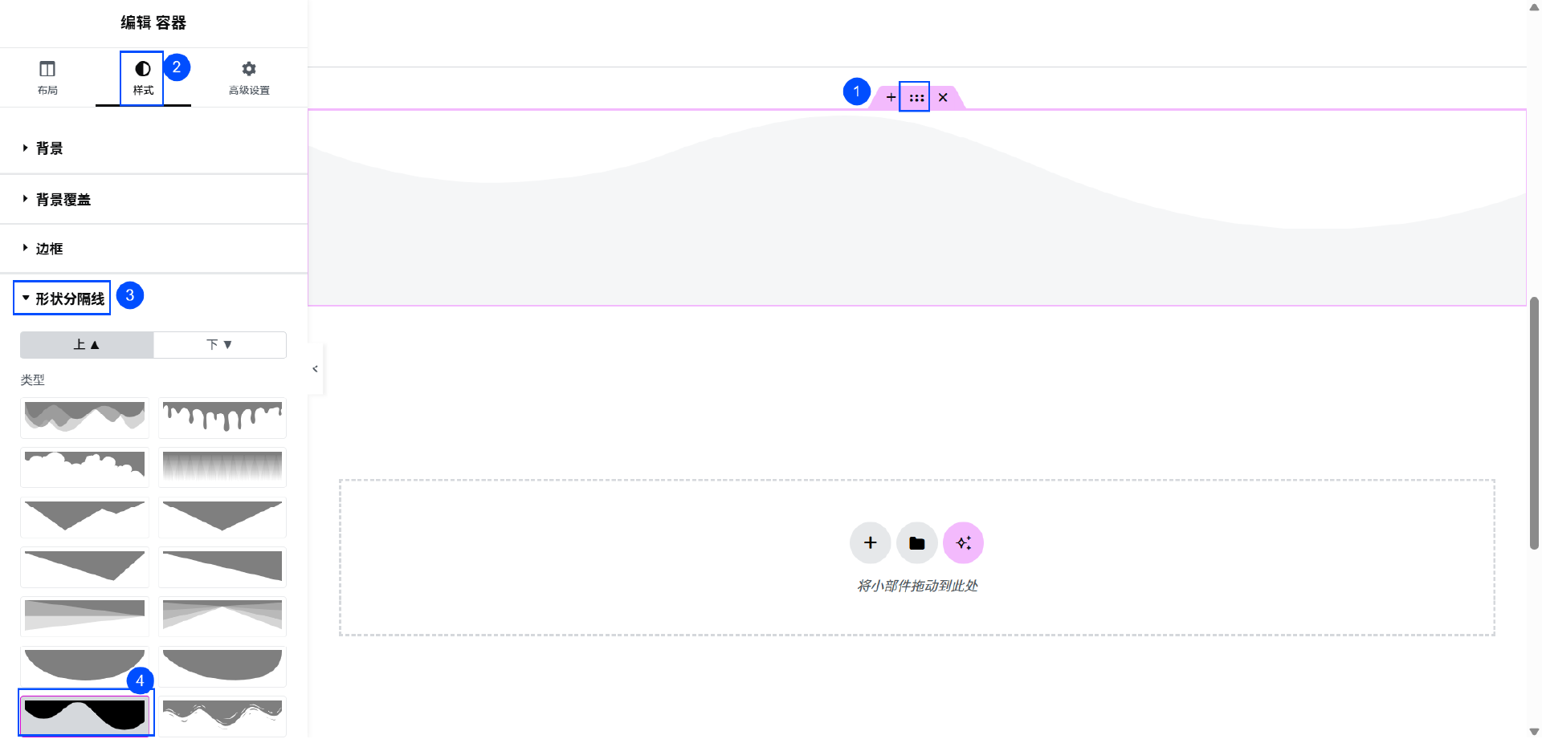Delete container with the X icon
The image size is (1542, 739).
(x=943, y=98)
